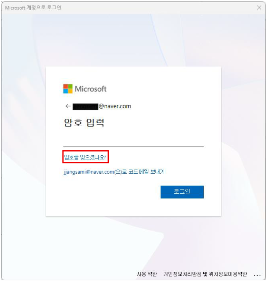Open the three-dots more options menu
Screen dimensions: 268x283
(257, 275)
